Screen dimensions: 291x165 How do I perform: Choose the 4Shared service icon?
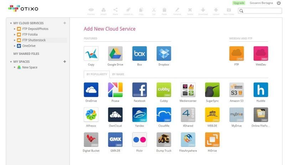point(188,114)
